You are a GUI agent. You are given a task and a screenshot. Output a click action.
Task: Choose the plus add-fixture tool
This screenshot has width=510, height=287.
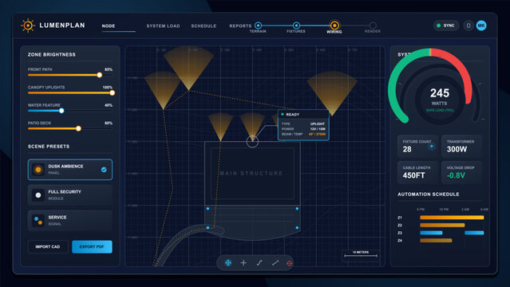243,263
